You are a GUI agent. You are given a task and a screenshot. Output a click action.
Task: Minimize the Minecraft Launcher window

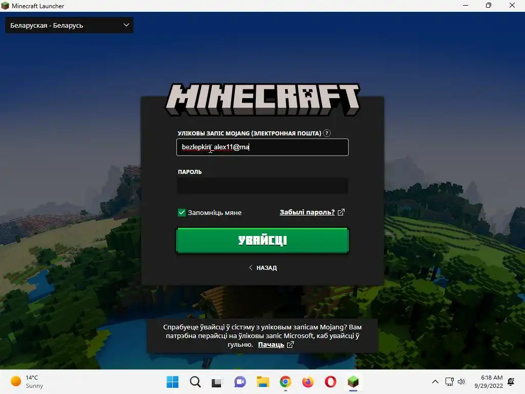466,5
